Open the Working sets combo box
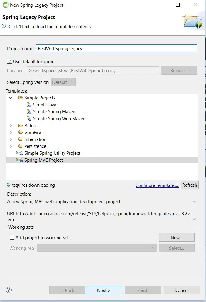 coord(97,248)
